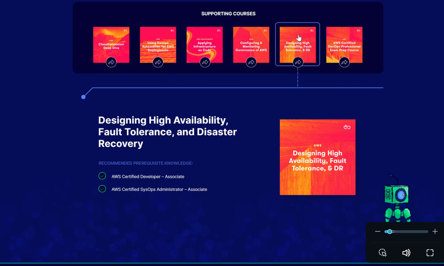
Task: Click the green robot mascot
Action: point(397,200)
